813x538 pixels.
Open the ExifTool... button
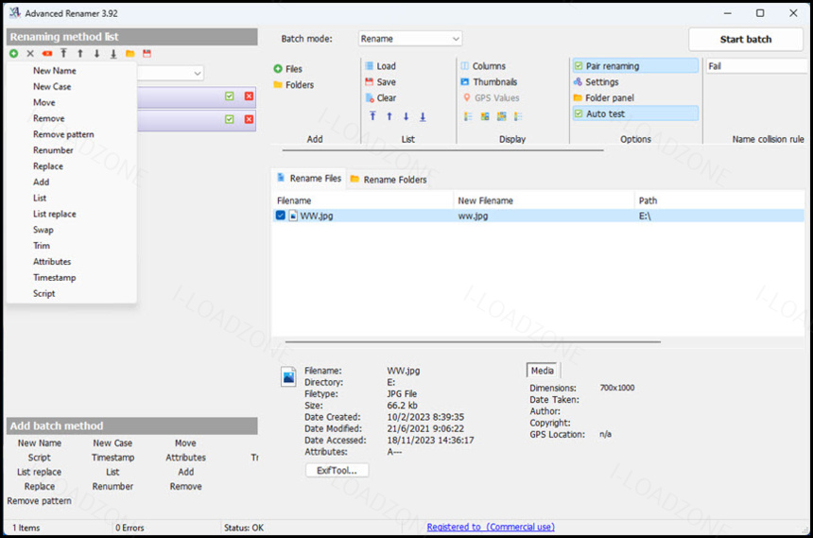(x=337, y=471)
